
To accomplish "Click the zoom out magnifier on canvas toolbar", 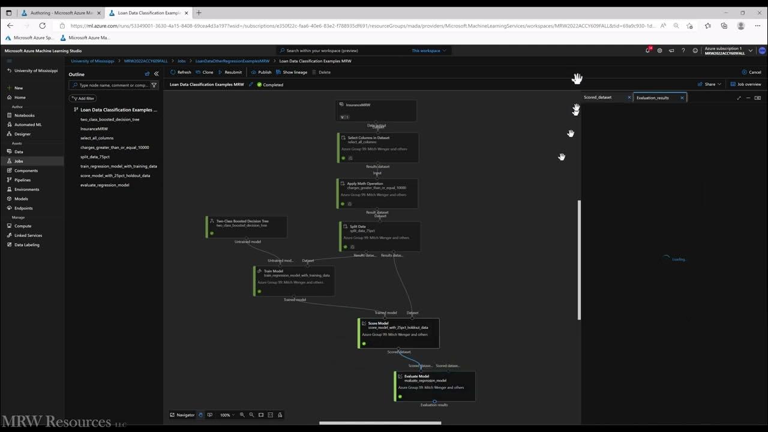I will 251,415.
